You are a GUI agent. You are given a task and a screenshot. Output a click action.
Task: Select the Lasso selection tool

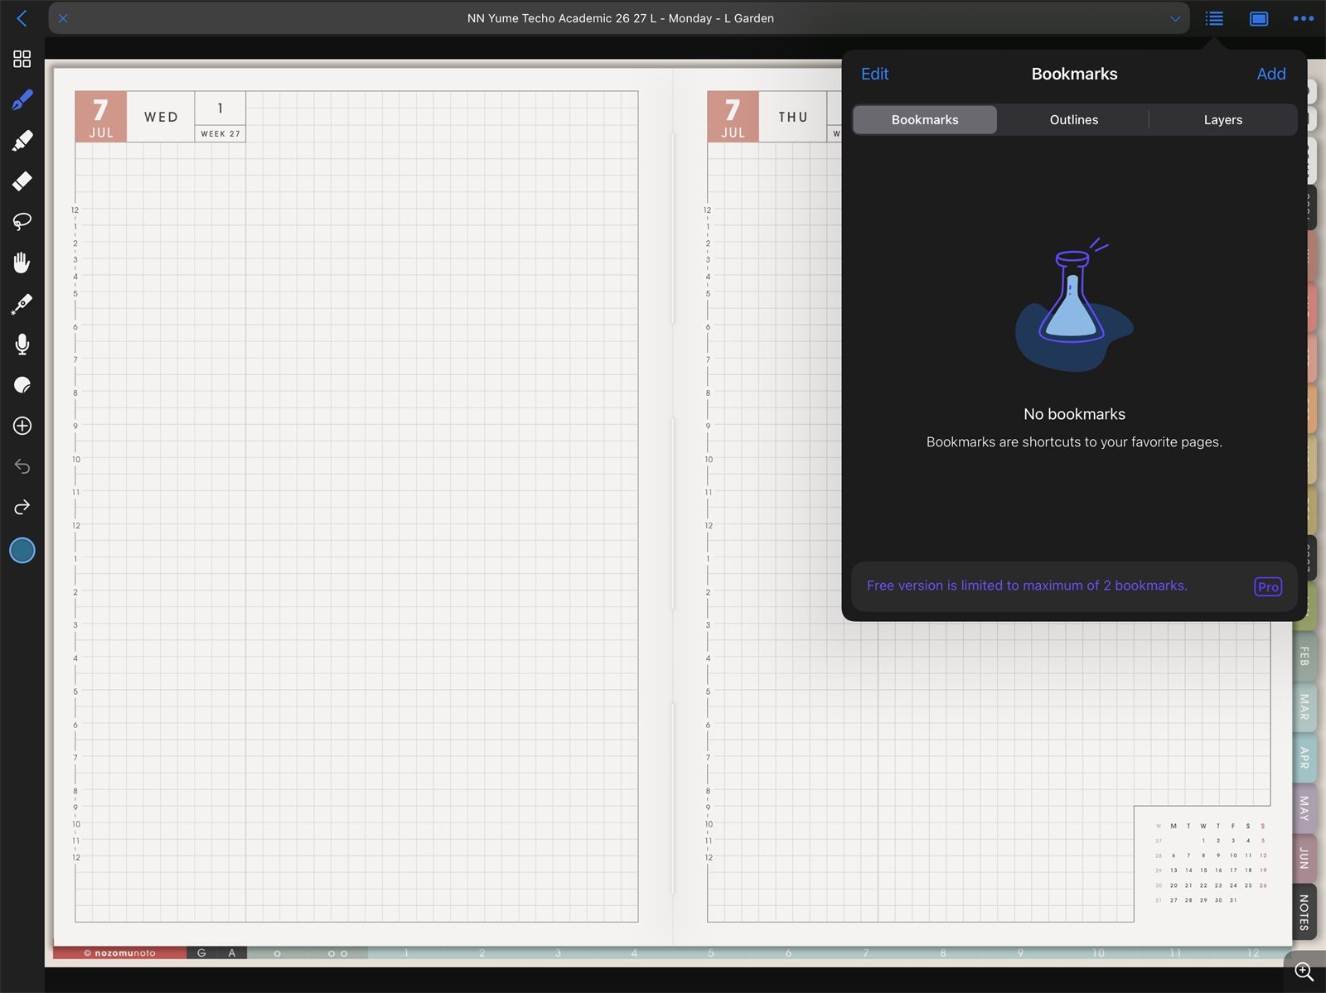22,221
